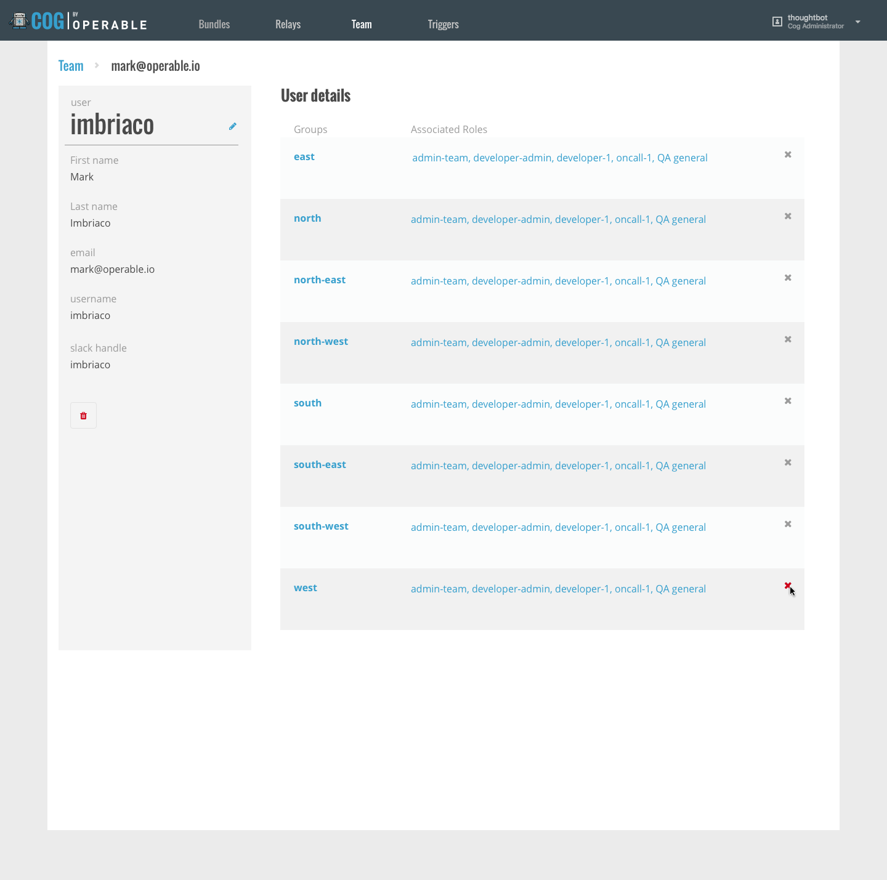Click the thoughtbot profile avatar icon
The height and width of the screenshot is (880, 887).
point(777,22)
